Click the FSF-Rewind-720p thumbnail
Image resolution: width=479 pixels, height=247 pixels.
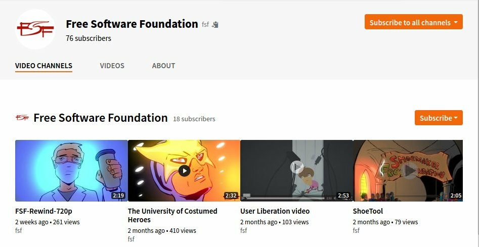click(x=71, y=171)
